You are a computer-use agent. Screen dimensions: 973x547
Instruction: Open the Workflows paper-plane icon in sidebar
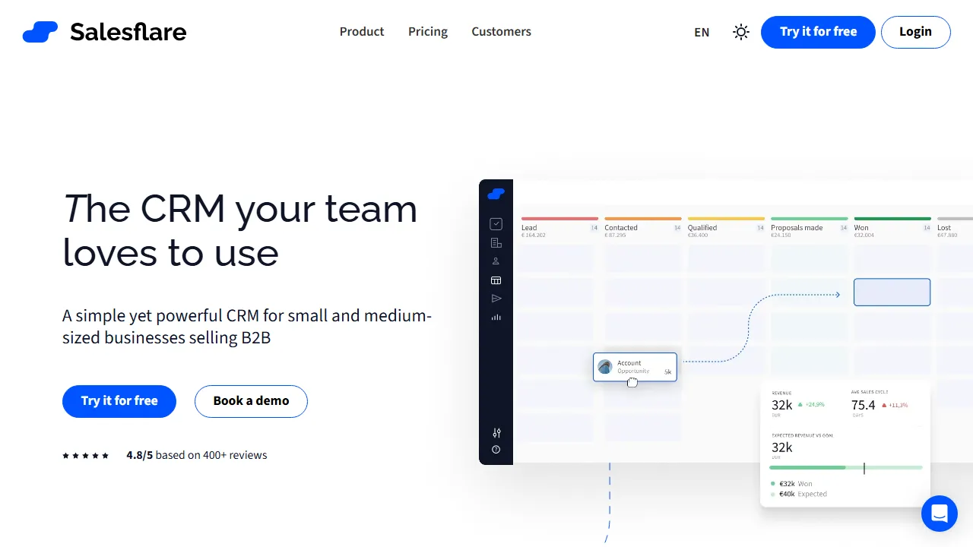click(x=496, y=299)
